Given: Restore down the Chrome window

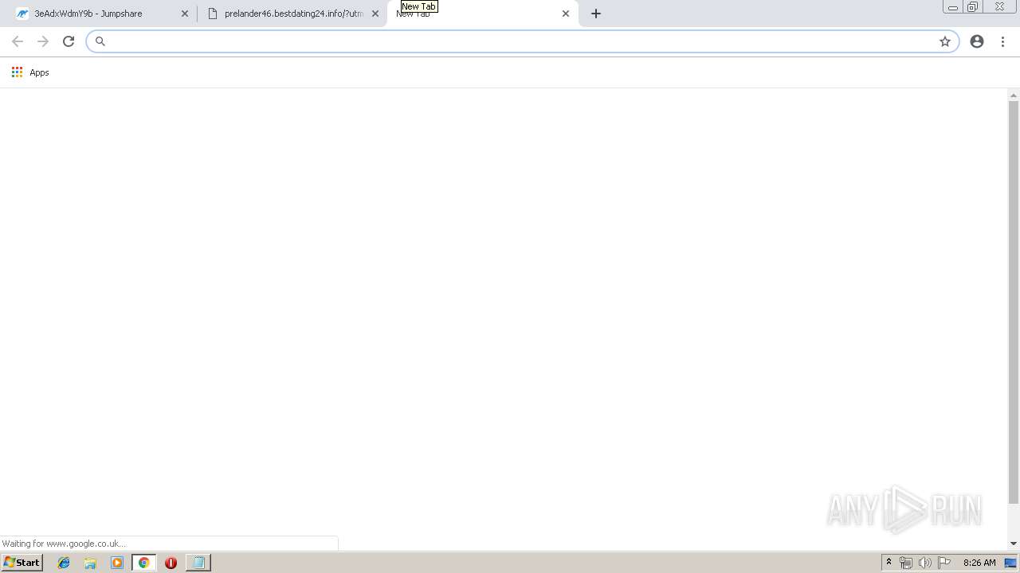Looking at the screenshot, I should (x=972, y=7).
